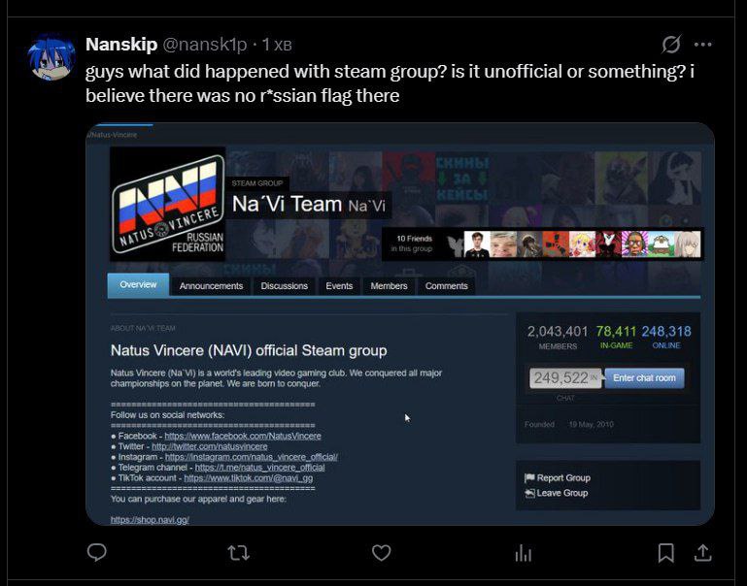This screenshot has width=747, height=586.
Task: Click the Grok slashed circle icon
Action: point(671,45)
